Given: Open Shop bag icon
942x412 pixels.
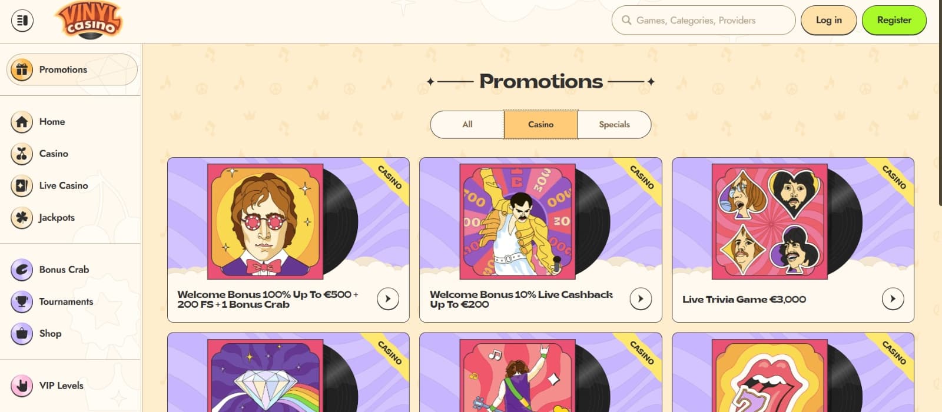Looking at the screenshot, I should 22,334.
